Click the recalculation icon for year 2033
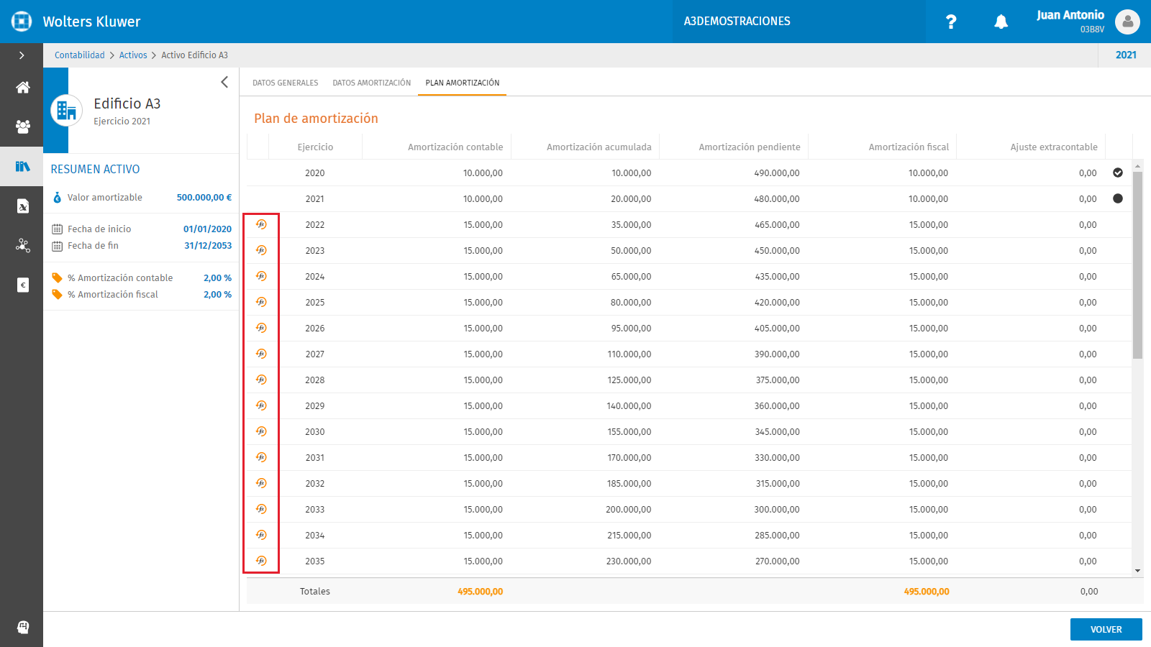The width and height of the screenshot is (1151, 647). [261, 509]
